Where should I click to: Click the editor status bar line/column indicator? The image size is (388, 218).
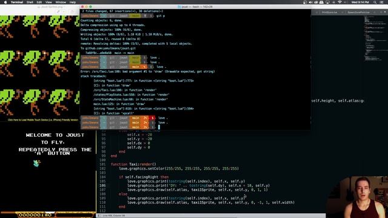click(x=113, y=216)
